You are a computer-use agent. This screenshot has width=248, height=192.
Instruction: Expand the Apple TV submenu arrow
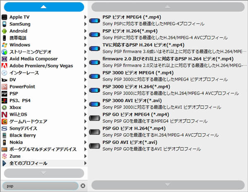[85, 17]
